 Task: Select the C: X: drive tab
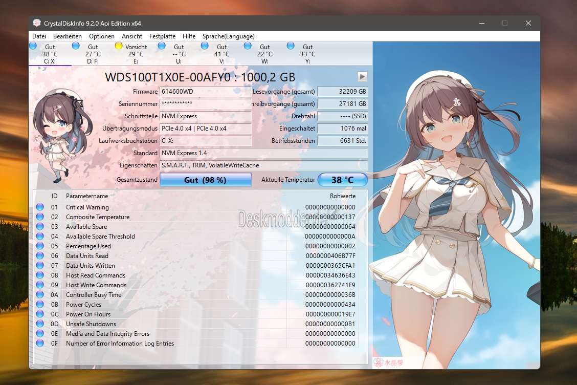[x=50, y=54]
